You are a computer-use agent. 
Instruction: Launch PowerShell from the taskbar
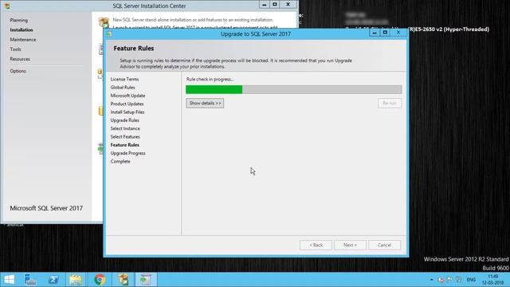(53, 280)
